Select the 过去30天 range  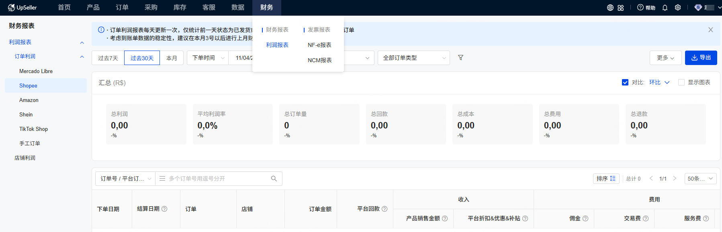coord(142,58)
